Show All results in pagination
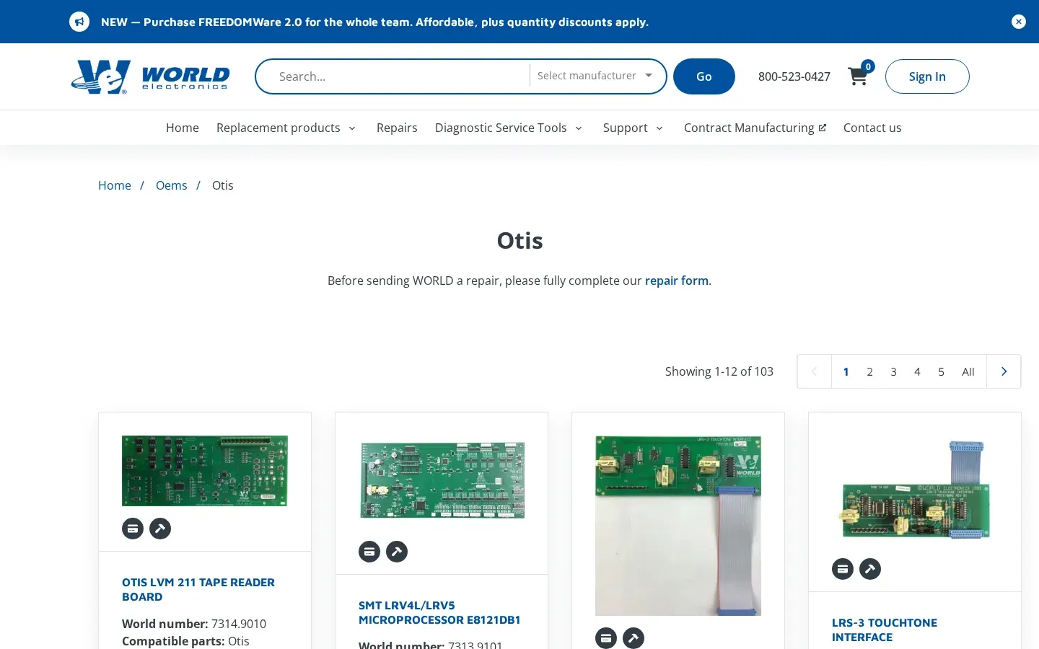This screenshot has width=1039, height=649. pyautogui.click(x=968, y=371)
